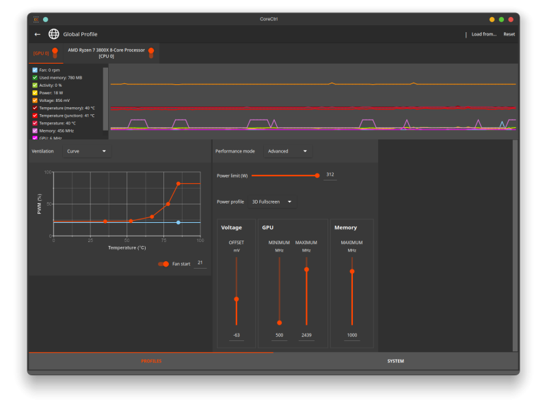Open the Power profile 3D Fullscreen dropdown
This screenshot has height=406, width=547.
(271, 202)
